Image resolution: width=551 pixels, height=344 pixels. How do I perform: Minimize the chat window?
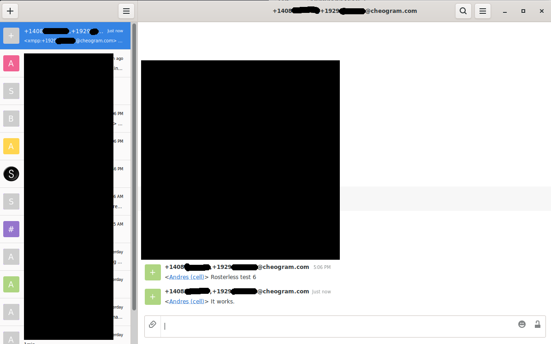[x=504, y=11]
